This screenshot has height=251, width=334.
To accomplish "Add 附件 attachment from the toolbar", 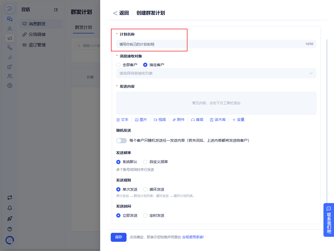I will 178,120.
